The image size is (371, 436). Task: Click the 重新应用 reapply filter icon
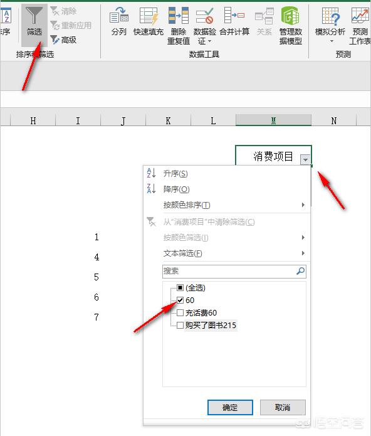(x=55, y=25)
